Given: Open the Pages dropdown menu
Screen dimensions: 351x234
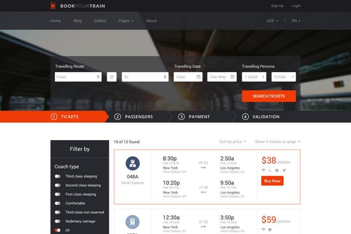Looking at the screenshot, I should [126, 21].
